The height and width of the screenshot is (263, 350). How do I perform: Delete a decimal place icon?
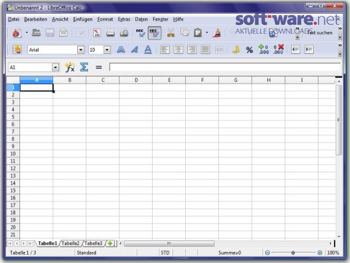(278, 49)
